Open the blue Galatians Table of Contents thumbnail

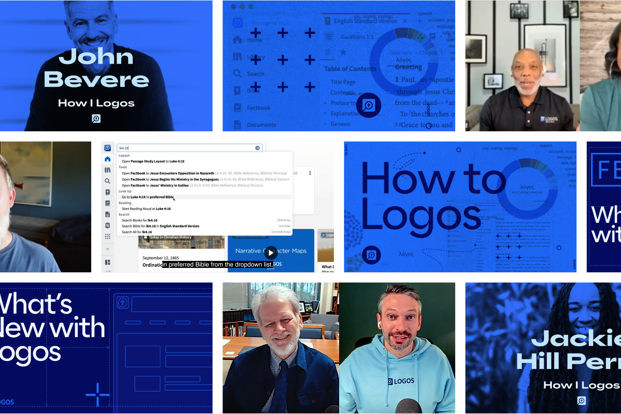[x=339, y=66]
